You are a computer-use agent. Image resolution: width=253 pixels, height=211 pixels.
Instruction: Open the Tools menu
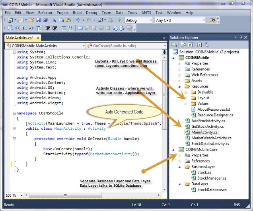[132, 13]
